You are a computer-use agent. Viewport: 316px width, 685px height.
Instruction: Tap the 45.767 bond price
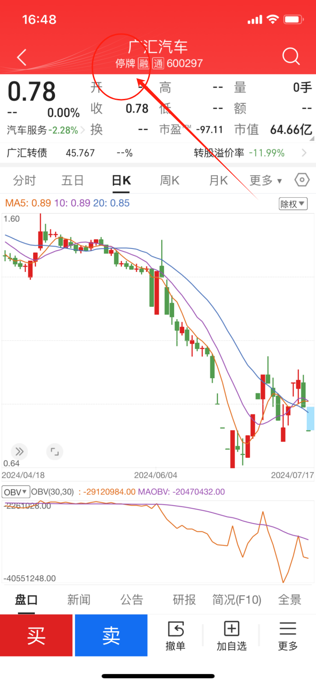click(x=80, y=153)
